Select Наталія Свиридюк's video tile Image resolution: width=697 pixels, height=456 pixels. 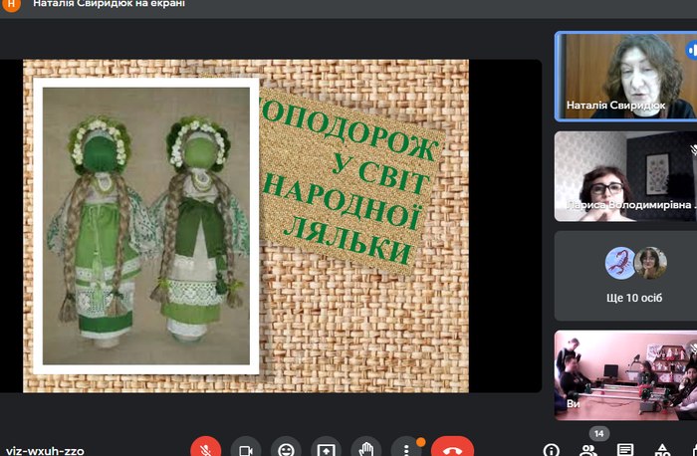point(625,75)
